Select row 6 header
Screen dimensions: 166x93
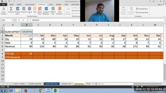pyautogui.click(x=2, y=47)
